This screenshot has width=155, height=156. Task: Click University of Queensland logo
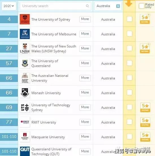point(25,63)
